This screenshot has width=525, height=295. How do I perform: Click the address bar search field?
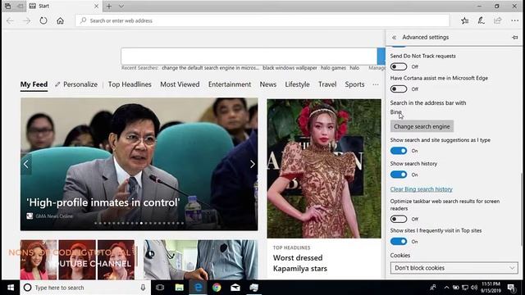coord(262,20)
